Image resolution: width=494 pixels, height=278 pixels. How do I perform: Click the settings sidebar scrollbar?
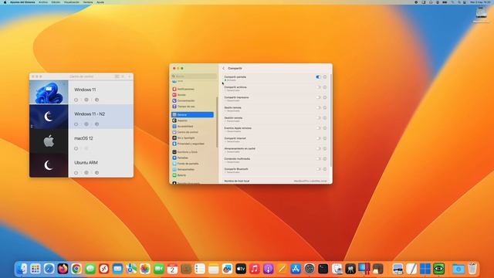pyautogui.click(x=217, y=122)
